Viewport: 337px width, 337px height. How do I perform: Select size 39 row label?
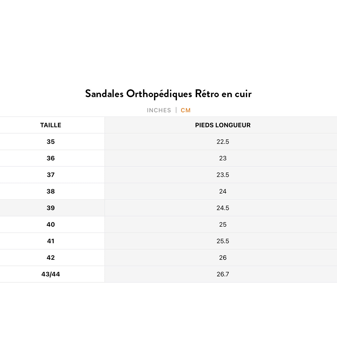click(51, 208)
